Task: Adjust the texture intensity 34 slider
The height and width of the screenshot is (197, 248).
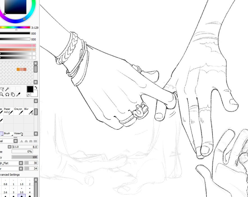Action: 31,169
